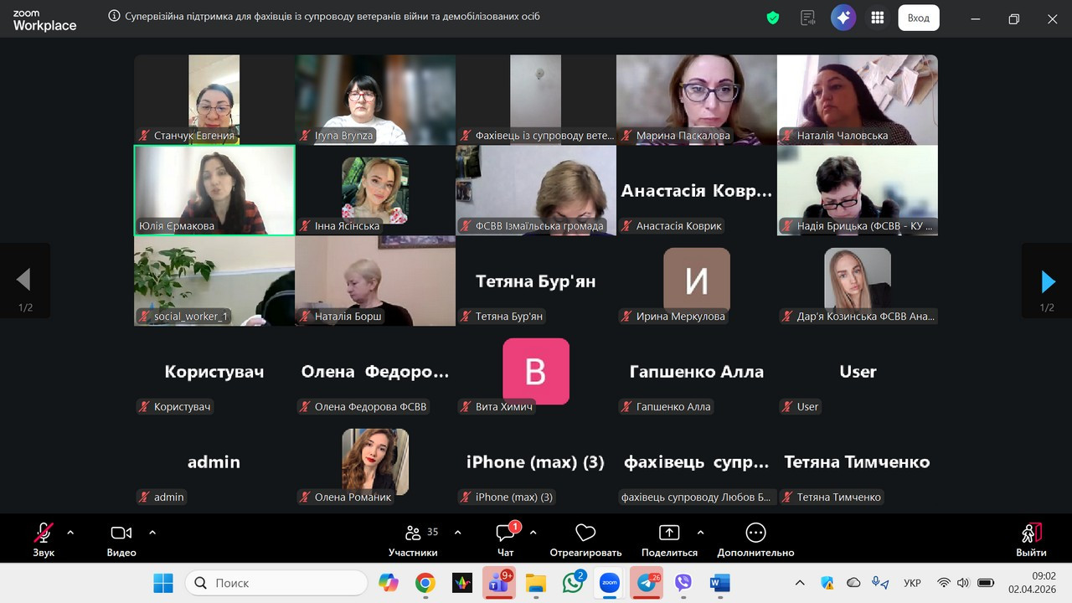Open the Windows Start menu
The width and height of the screenshot is (1072, 603).
(163, 583)
